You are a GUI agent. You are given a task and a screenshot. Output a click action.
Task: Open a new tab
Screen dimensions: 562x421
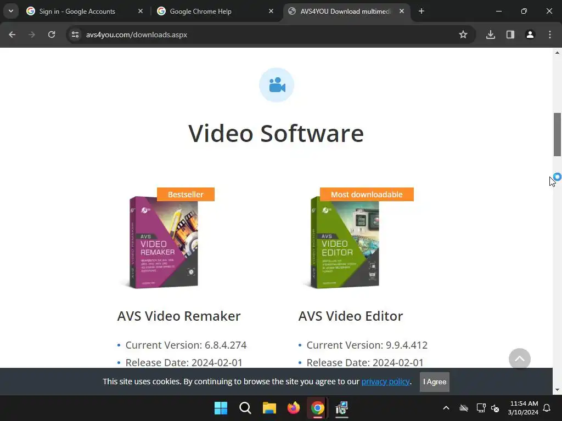[x=421, y=11]
